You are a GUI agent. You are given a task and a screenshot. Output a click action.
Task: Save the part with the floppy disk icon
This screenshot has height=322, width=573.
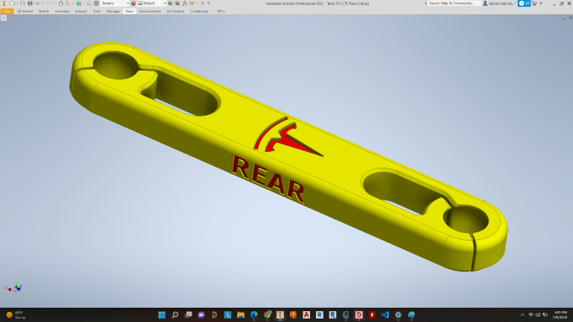tap(30, 3)
